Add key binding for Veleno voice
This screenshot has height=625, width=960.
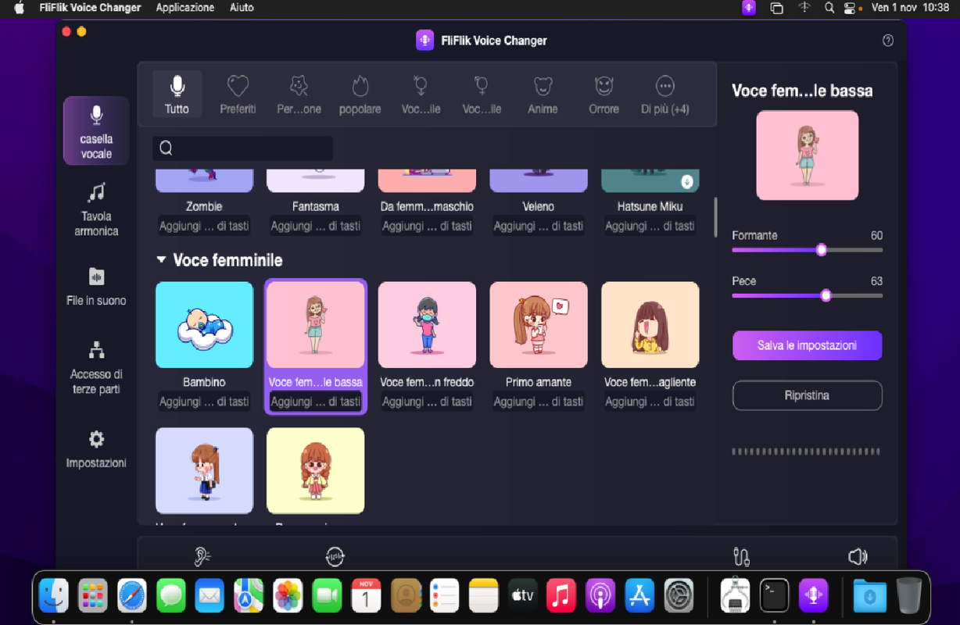pos(539,226)
